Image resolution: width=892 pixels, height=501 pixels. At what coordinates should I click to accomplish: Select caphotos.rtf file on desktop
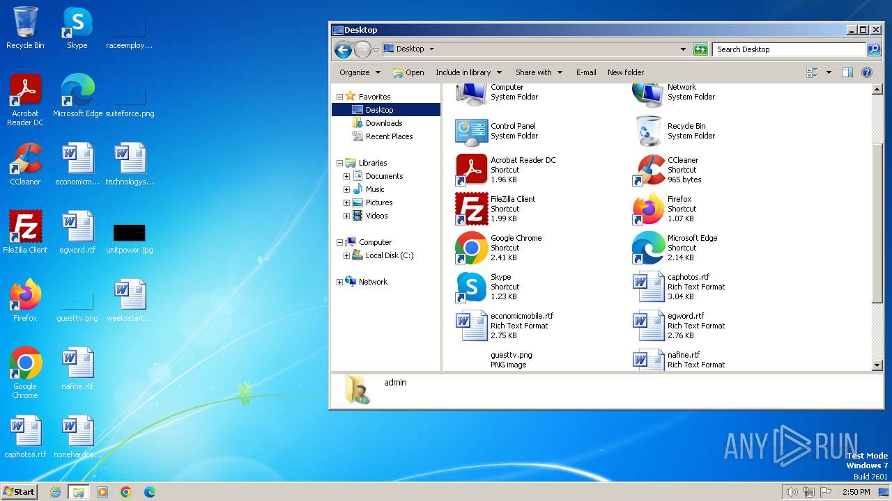tap(25, 437)
